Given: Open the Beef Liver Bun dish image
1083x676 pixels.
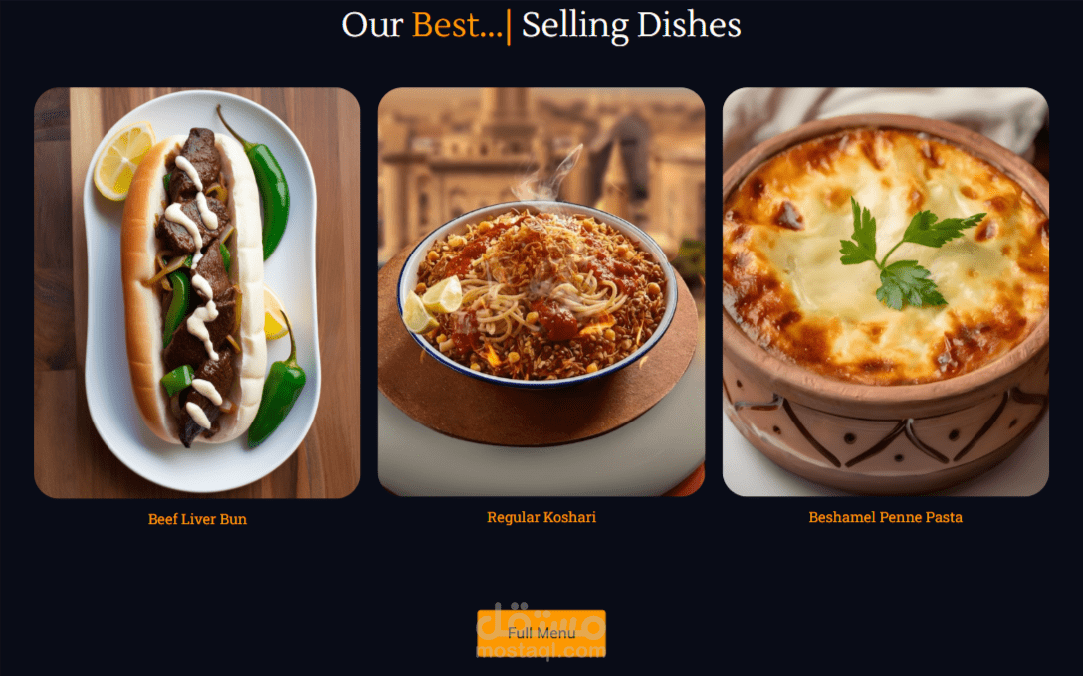Looking at the screenshot, I should click(x=197, y=292).
